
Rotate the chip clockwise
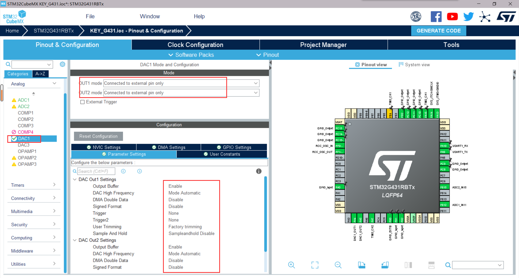point(362,265)
